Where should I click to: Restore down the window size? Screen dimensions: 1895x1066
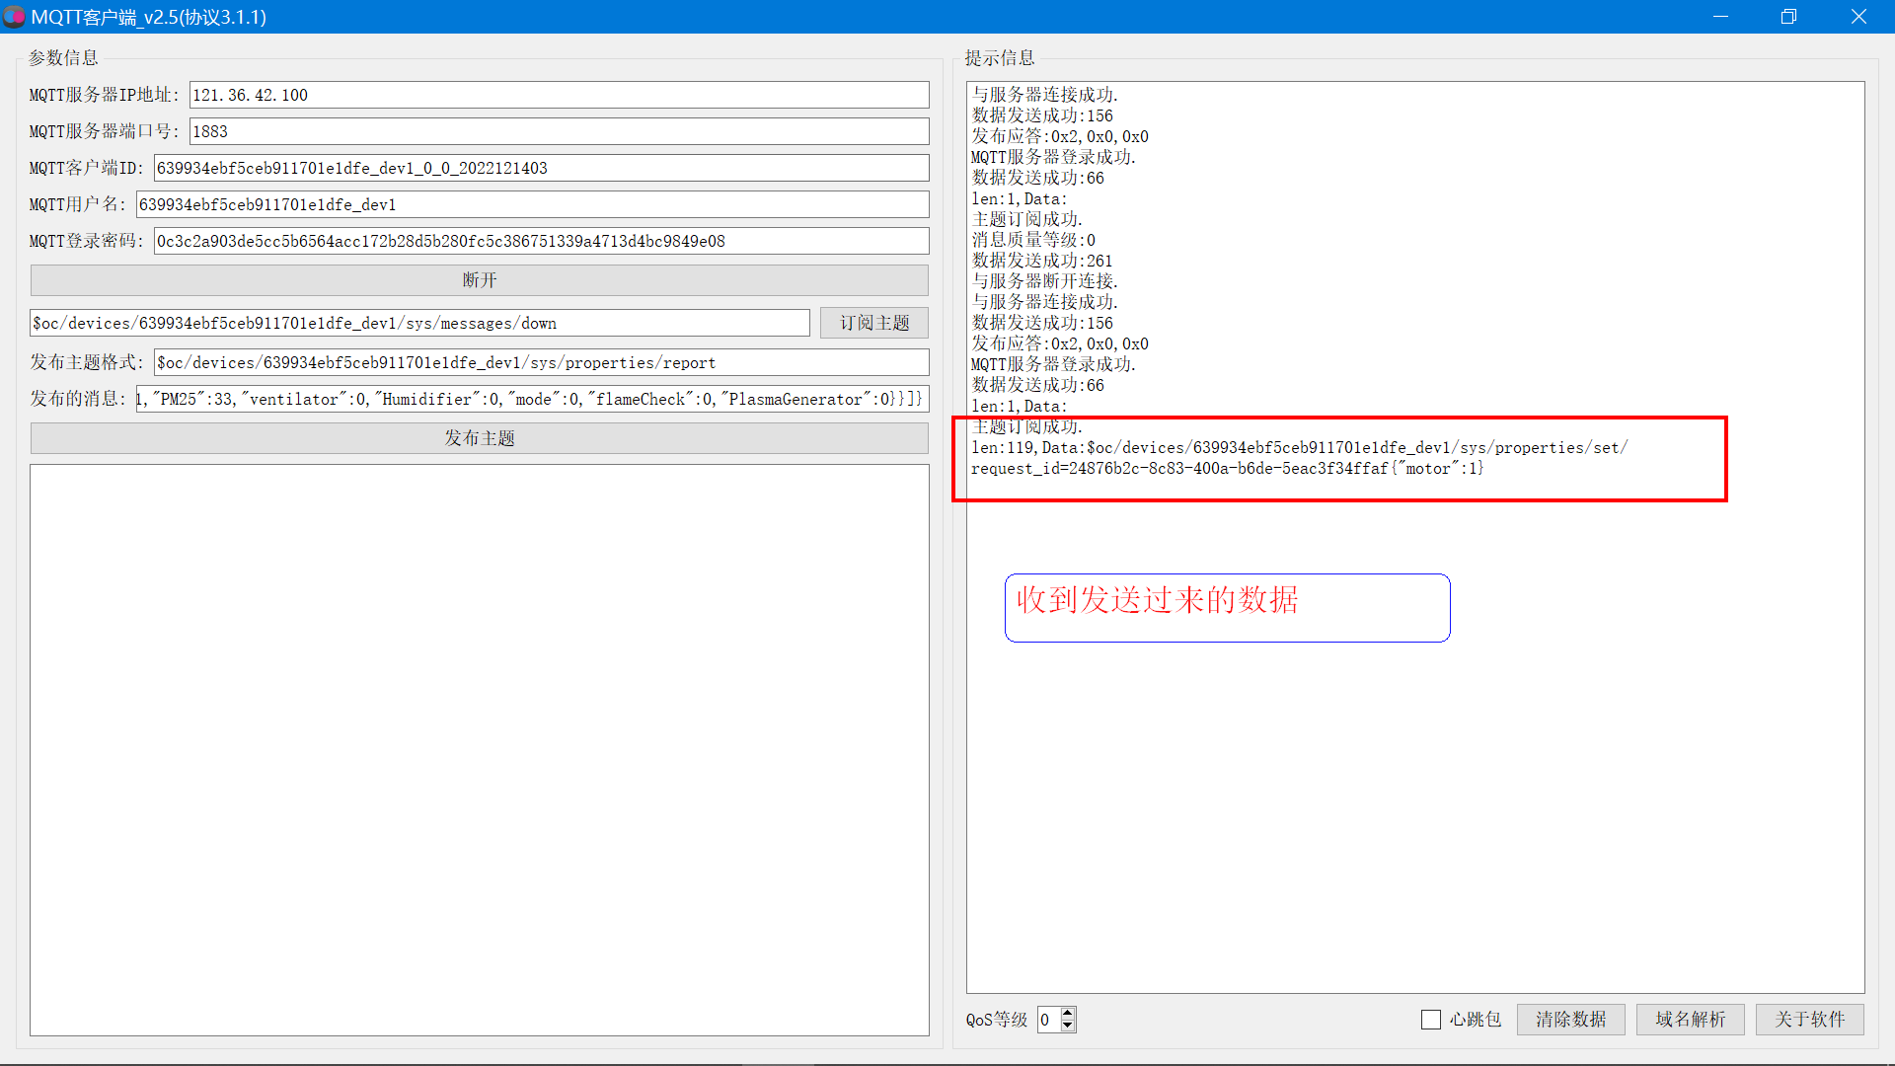click(1788, 17)
